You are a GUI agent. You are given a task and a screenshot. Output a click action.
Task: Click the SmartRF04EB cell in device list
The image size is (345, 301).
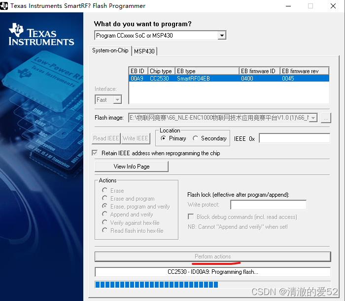[193, 79]
